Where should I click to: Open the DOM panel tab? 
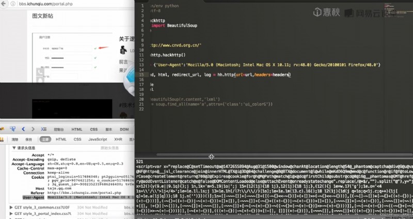click(x=124, y=130)
